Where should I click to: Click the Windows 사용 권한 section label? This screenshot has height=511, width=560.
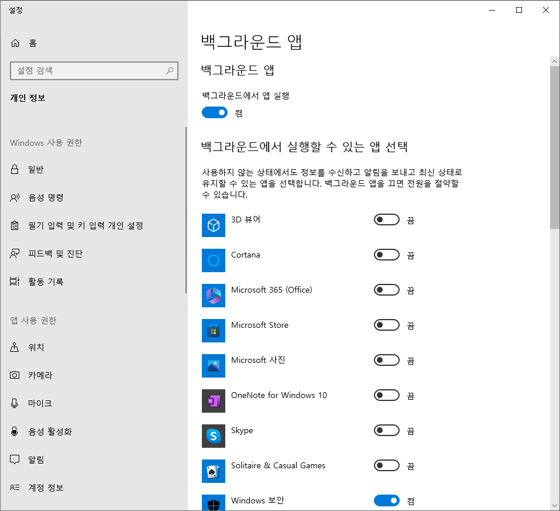[46, 143]
